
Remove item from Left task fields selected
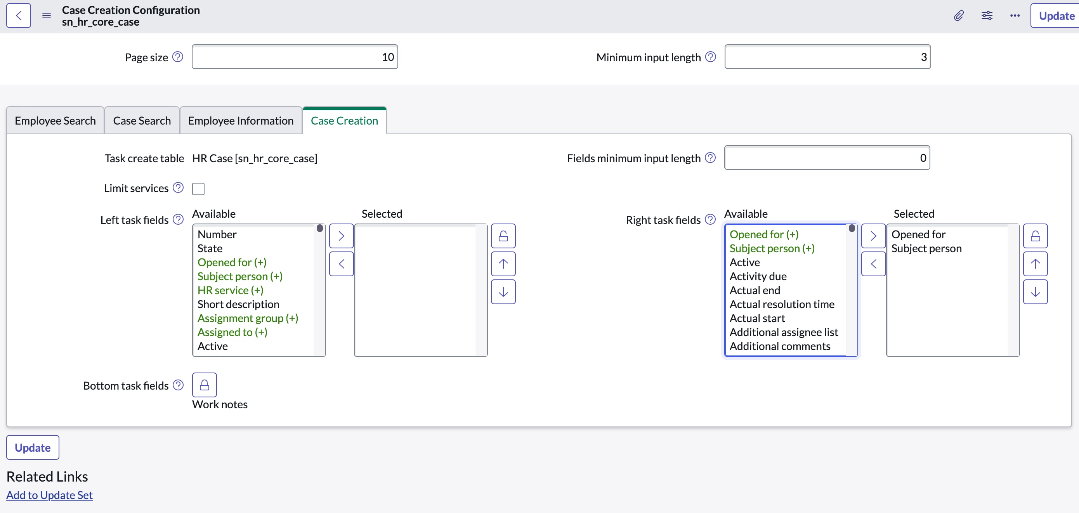(x=342, y=264)
